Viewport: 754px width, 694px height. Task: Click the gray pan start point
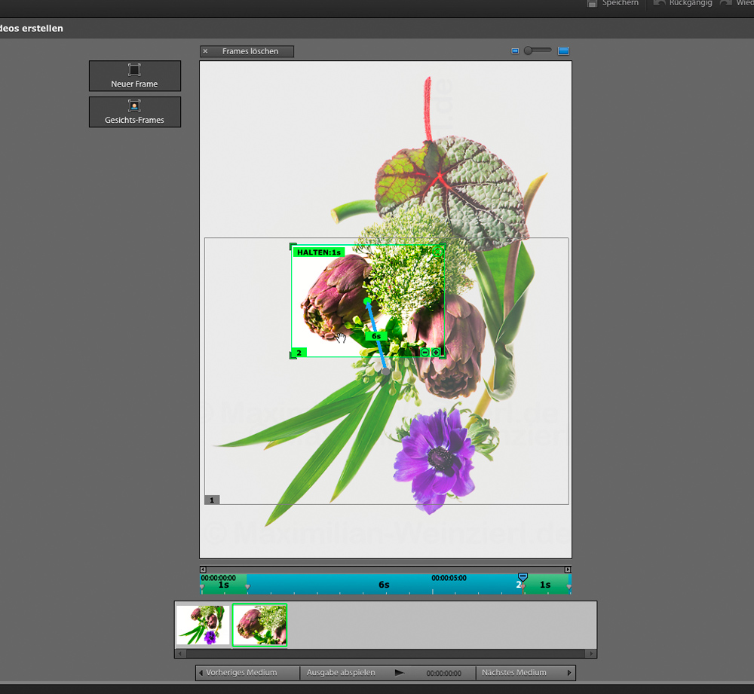385,371
